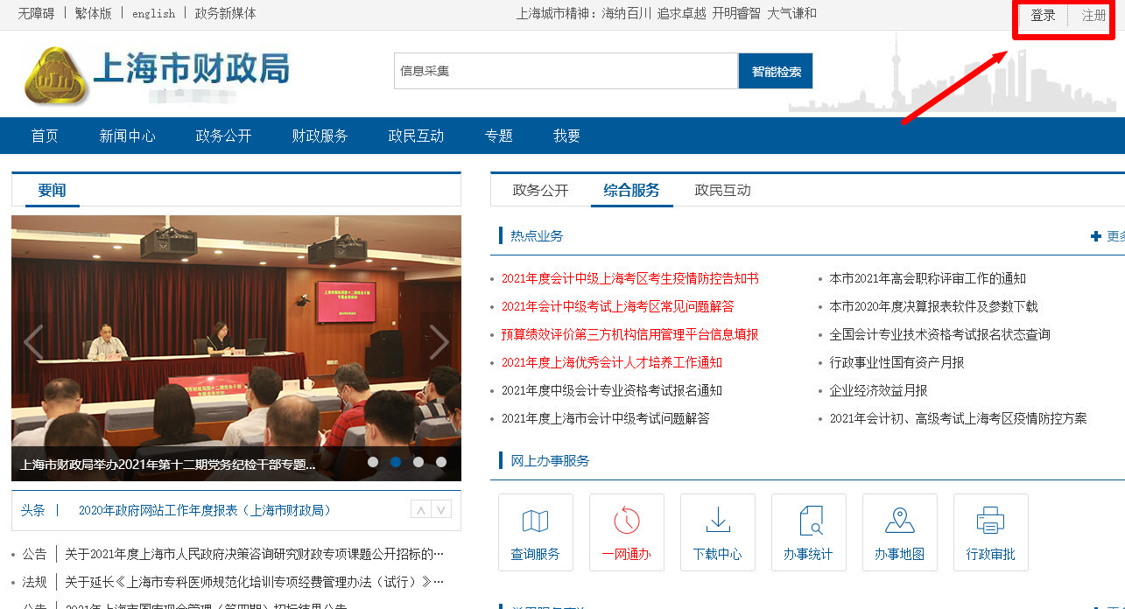This screenshot has width=1125, height=609.
Task: Select the second carousel pagination dot
Action: tap(395, 462)
